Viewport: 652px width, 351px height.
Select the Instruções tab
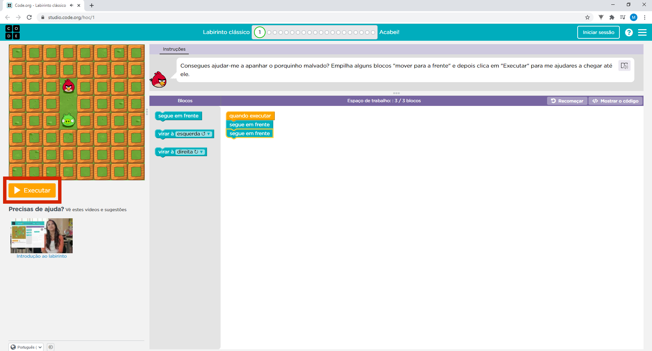click(174, 49)
